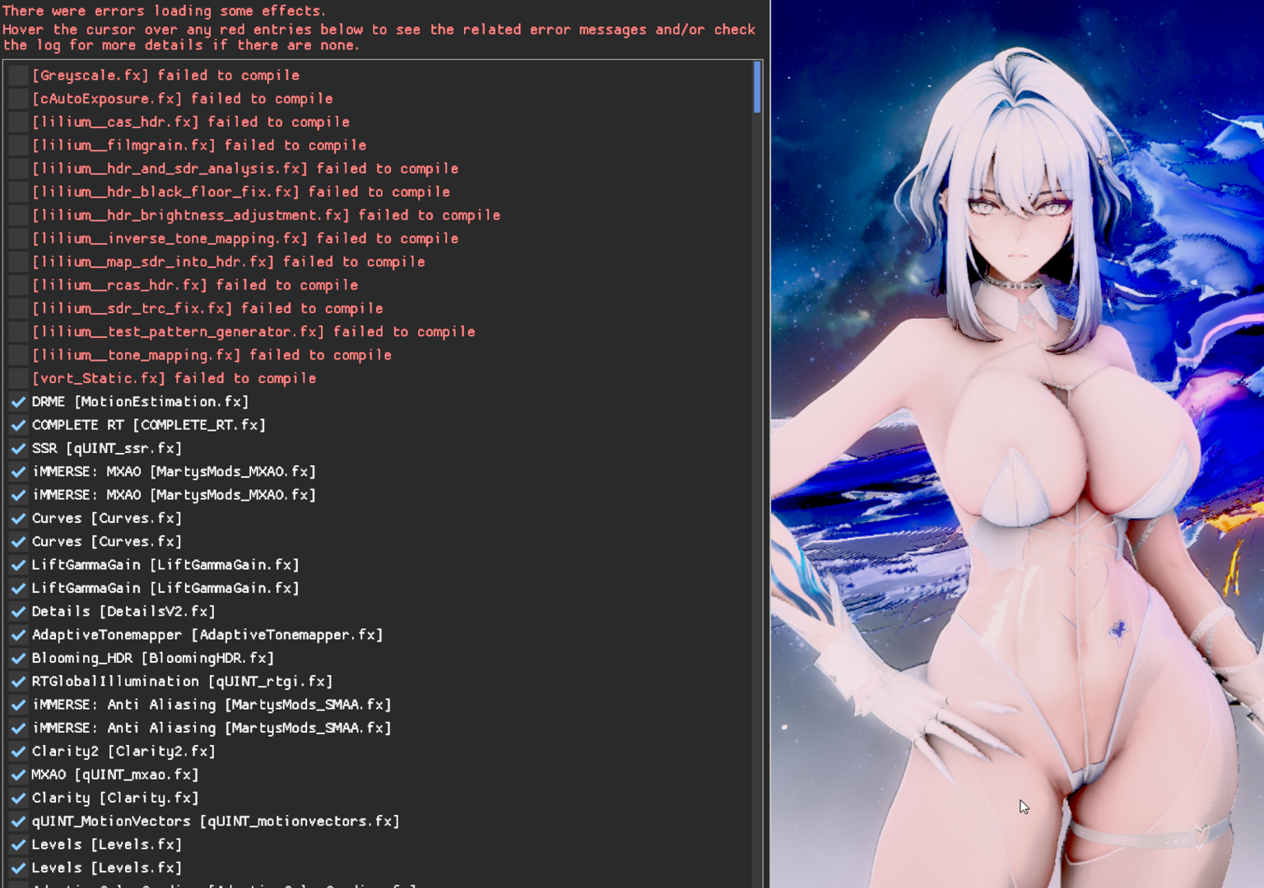
Task: Select the lilium__cas_hdr.fx error entry
Action: [x=191, y=122]
